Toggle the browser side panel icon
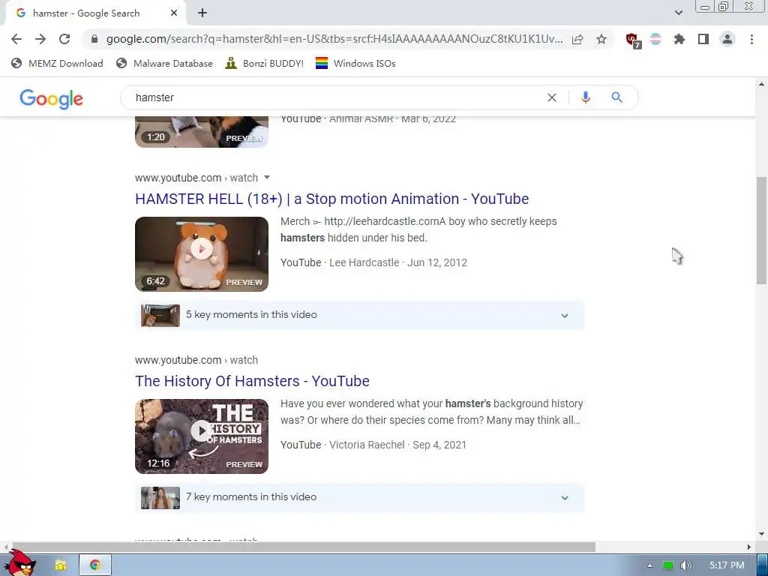 pos(703,39)
